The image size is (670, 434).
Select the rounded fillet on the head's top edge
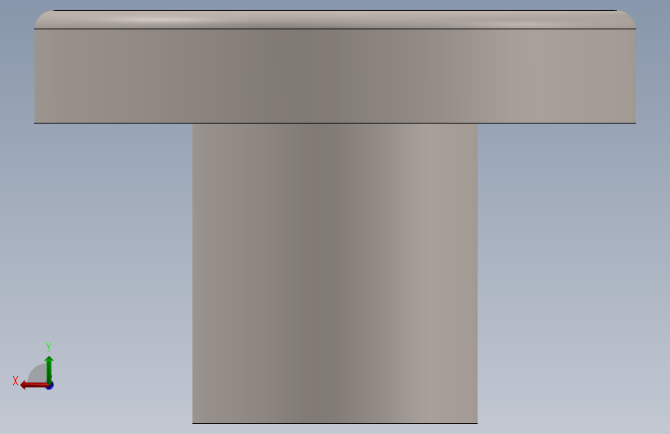(335, 19)
